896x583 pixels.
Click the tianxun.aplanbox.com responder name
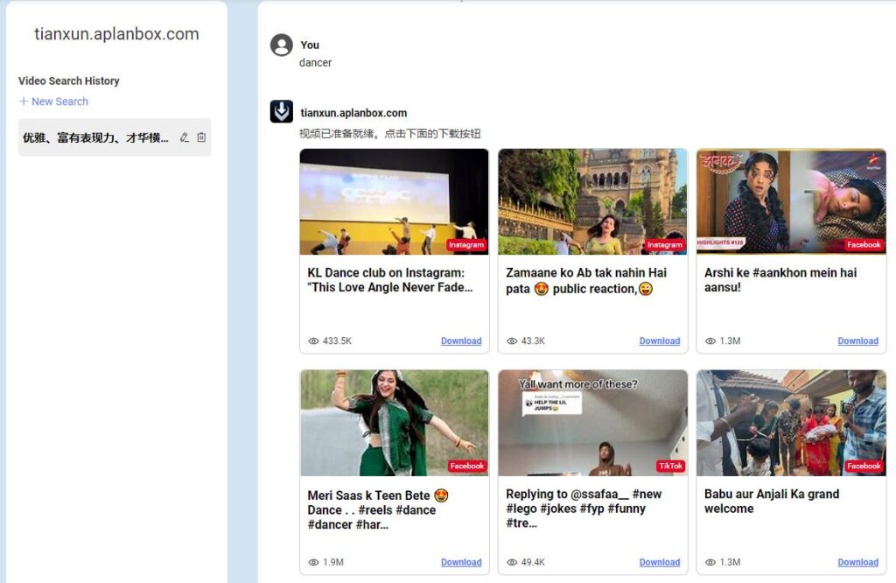[x=353, y=113]
